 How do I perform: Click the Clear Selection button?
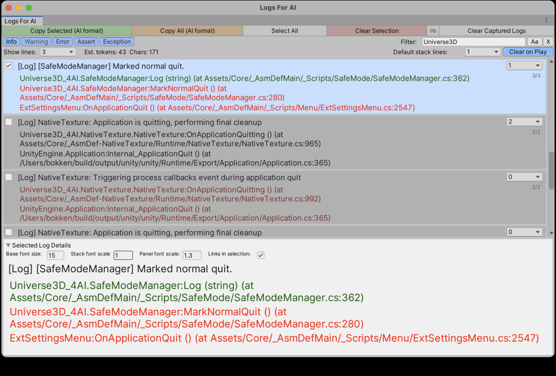pyautogui.click(x=377, y=31)
